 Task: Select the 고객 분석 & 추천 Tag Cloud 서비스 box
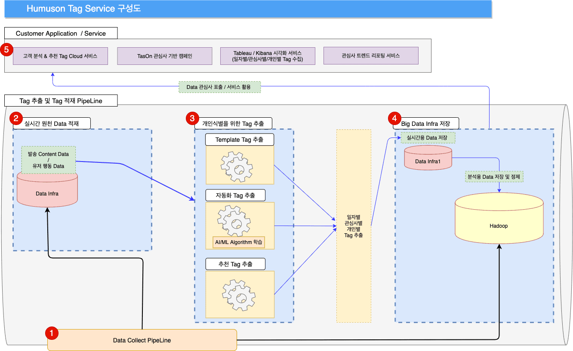coord(60,56)
